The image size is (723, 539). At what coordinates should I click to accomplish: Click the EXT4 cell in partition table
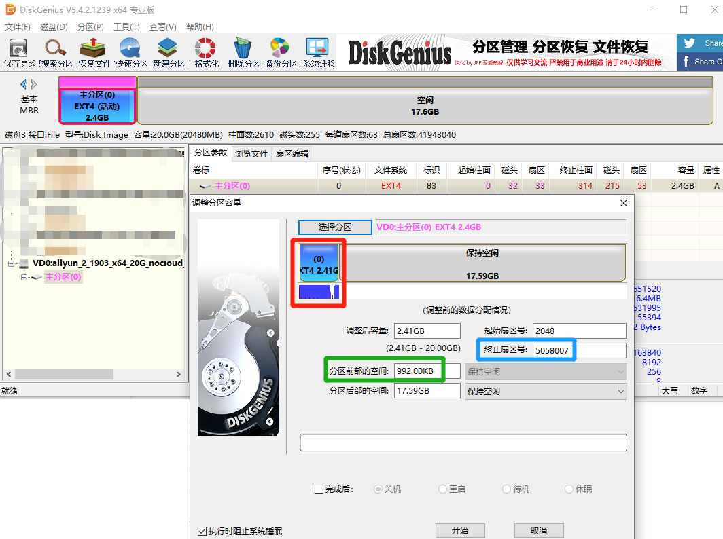point(391,185)
